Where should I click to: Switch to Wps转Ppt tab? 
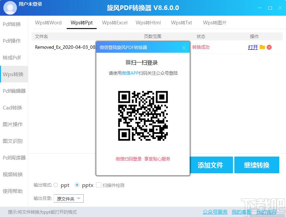[x=82, y=23]
